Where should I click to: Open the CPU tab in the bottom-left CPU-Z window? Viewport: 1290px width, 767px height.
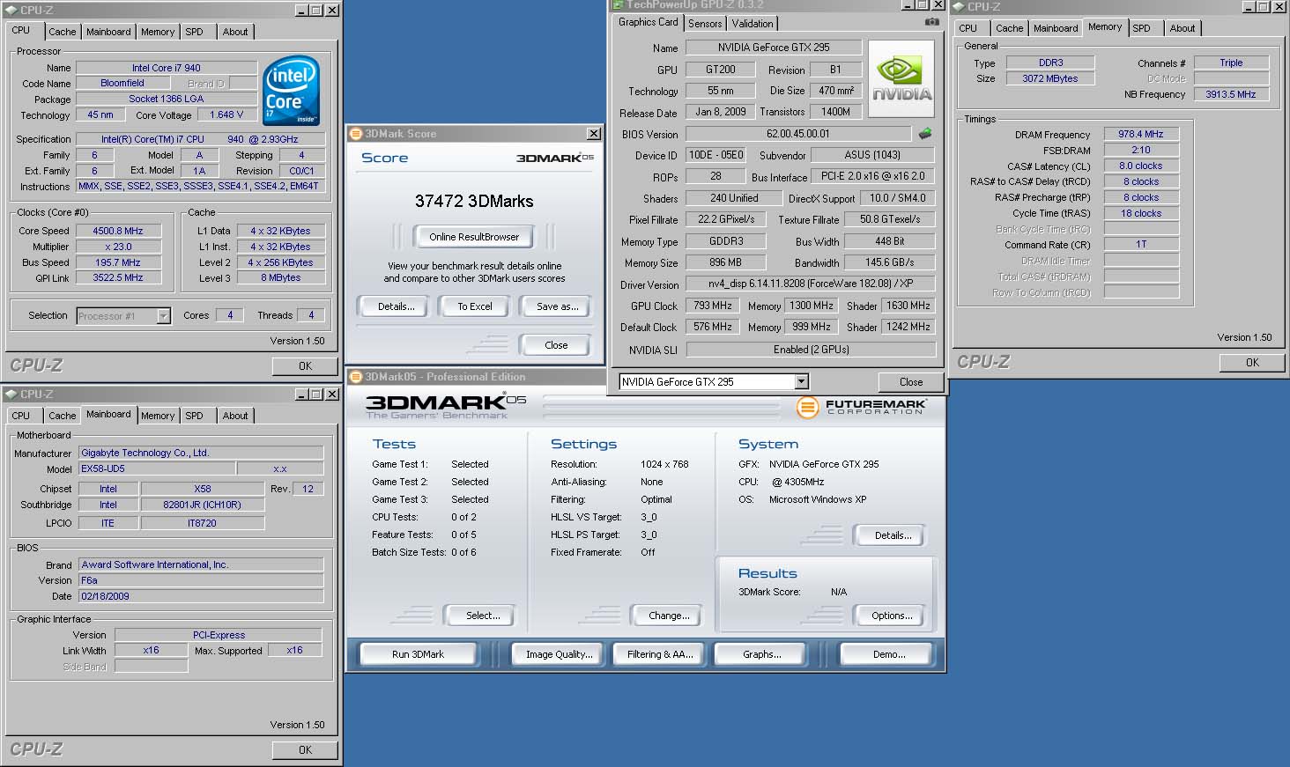(21, 416)
